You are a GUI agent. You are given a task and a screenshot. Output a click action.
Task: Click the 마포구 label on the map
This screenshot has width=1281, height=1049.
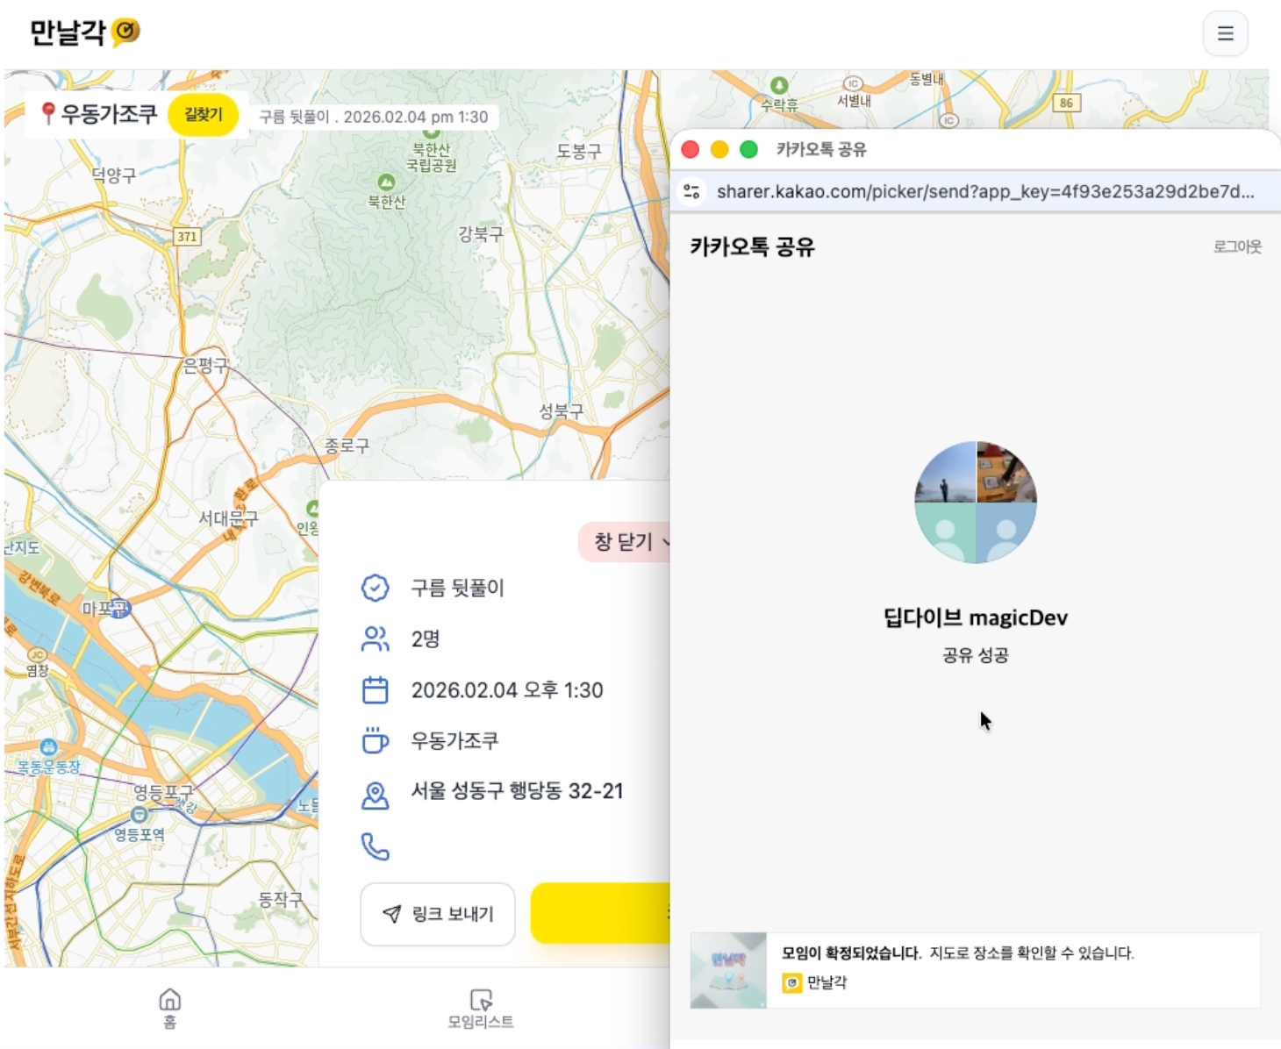point(105,608)
